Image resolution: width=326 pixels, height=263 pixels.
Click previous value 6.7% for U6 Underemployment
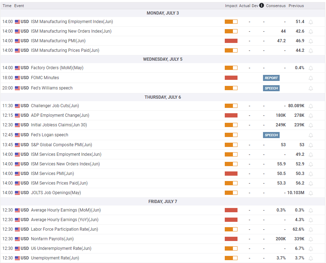[299, 248]
